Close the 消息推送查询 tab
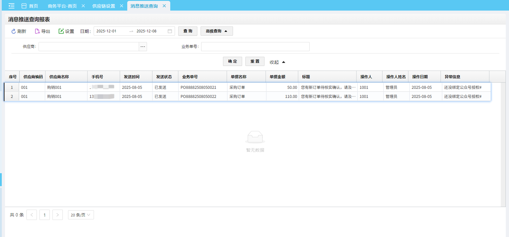The image size is (509, 237). tap(164, 6)
